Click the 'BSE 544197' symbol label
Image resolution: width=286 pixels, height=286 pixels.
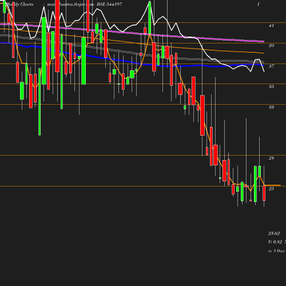coord(109,4)
